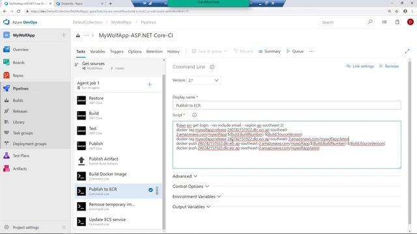Select the Restore task
Screen dimensions: 417x234
(118, 100)
